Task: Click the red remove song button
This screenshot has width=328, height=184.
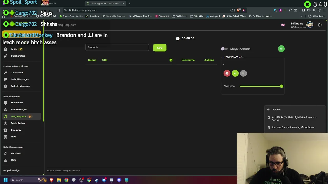Action: point(227,73)
